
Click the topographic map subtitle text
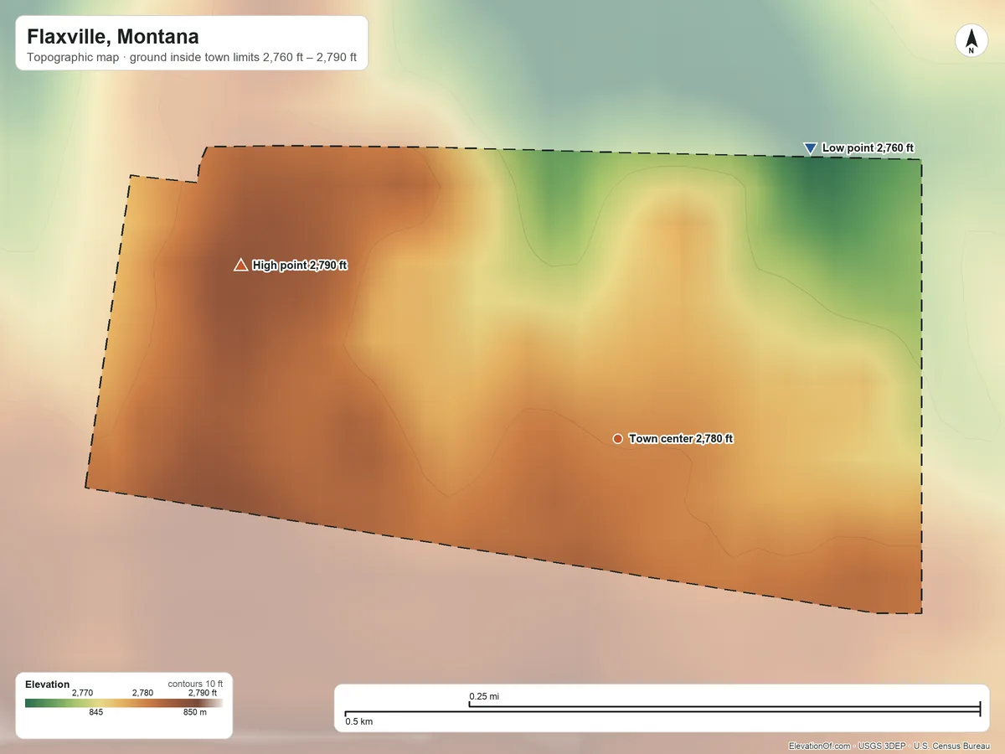point(192,59)
